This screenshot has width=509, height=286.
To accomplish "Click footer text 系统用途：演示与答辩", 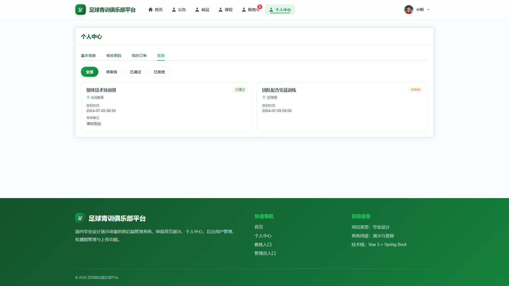I will (x=373, y=236).
